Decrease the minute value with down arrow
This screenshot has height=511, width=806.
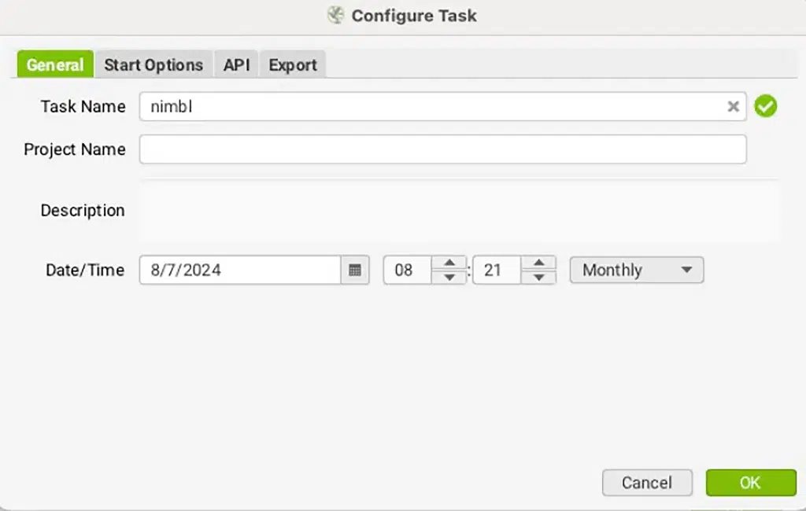(538, 278)
